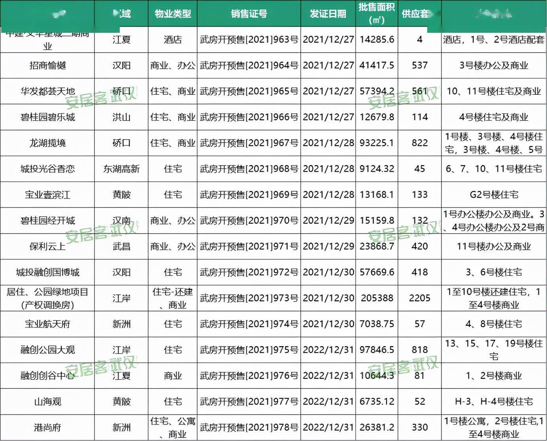Viewport: 547px width, 441px height.
Task: Select the 宝业壹滨江 project name cell
Action: click(47, 195)
